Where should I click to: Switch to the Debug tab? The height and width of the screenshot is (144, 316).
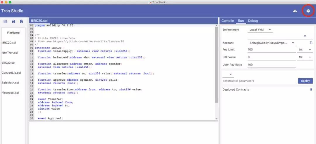253,21
